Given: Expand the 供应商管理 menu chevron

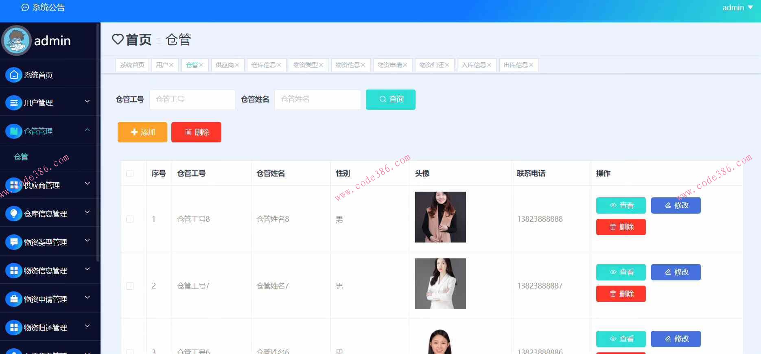Looking at the screenshot, I should coord(87,184).
